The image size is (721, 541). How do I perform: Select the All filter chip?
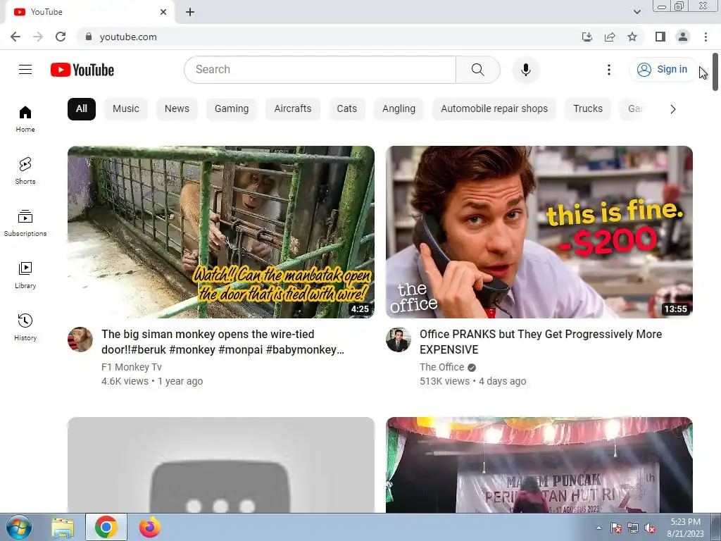click(x=82, y=109)
